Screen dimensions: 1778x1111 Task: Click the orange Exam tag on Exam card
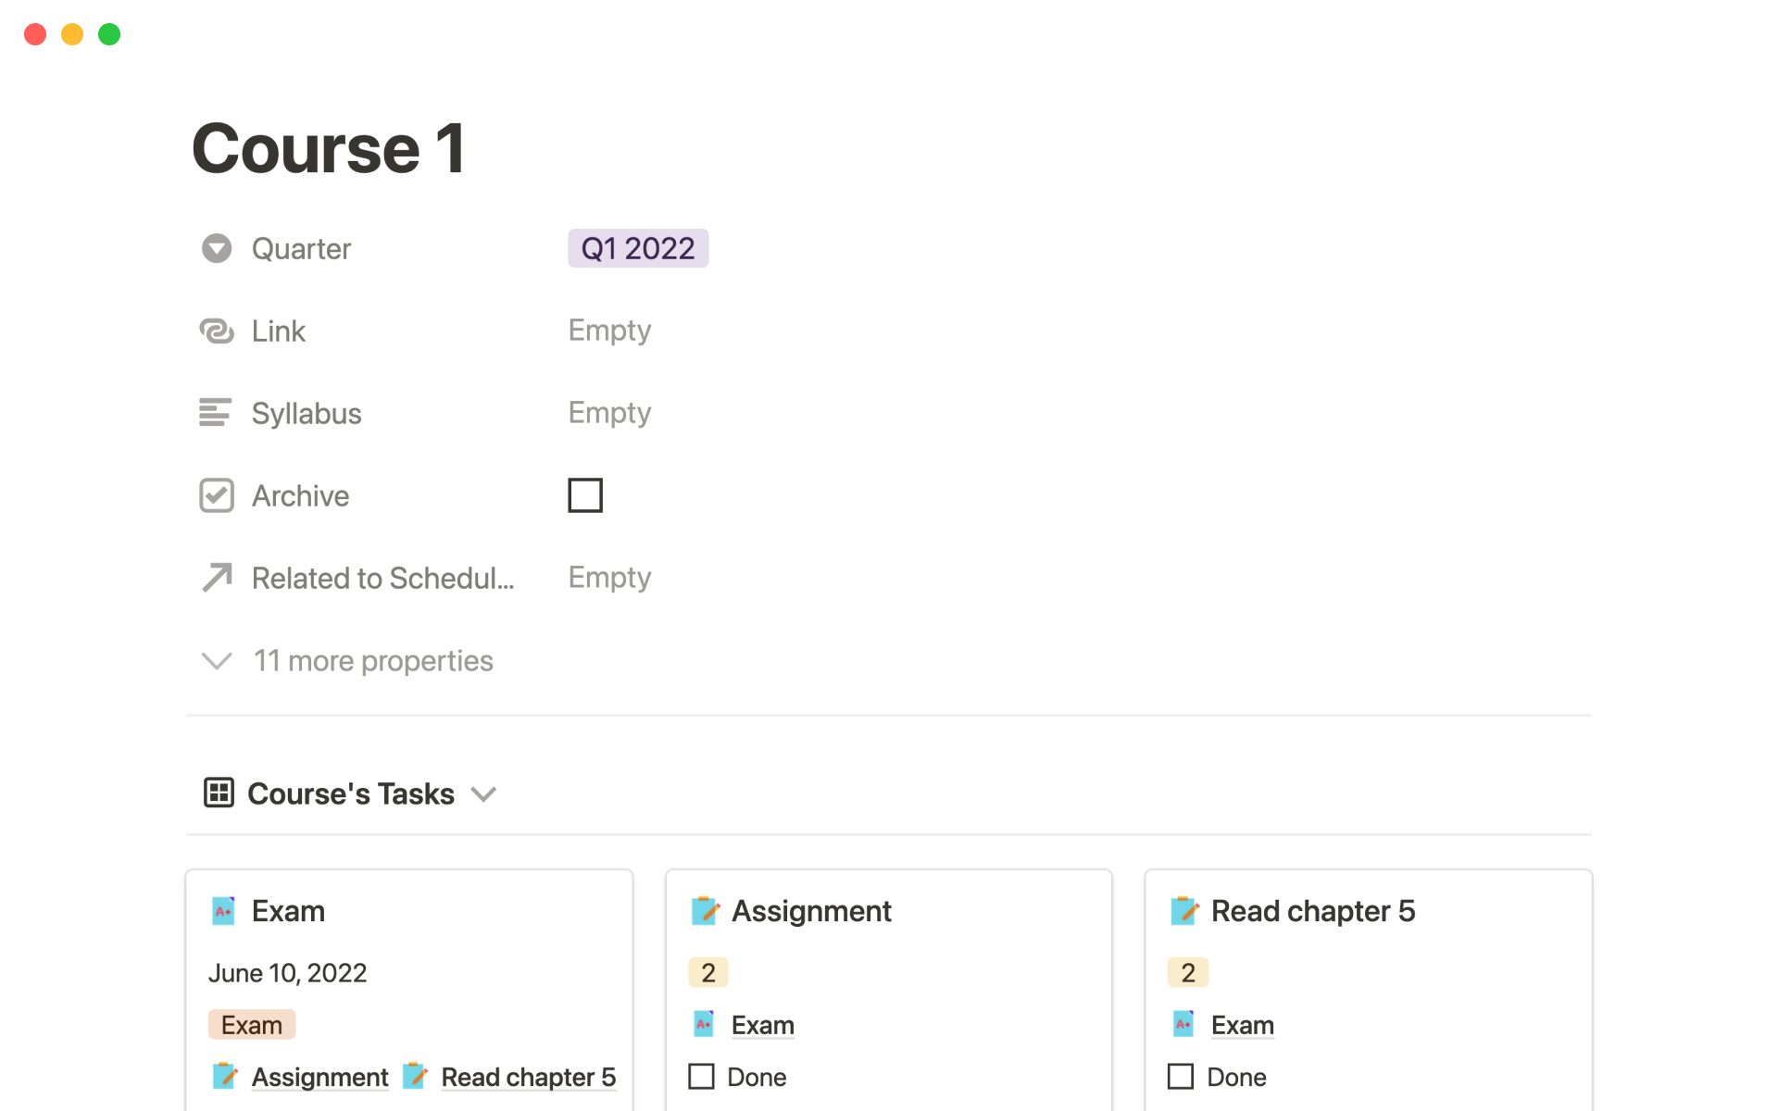coord(252,1025)
